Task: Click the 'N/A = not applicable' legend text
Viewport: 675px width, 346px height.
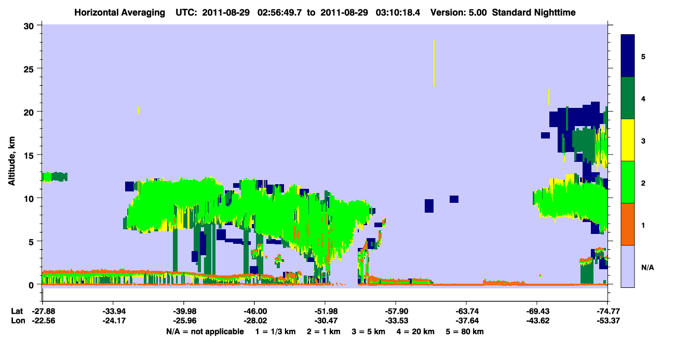Action: [x=205, y=331]
